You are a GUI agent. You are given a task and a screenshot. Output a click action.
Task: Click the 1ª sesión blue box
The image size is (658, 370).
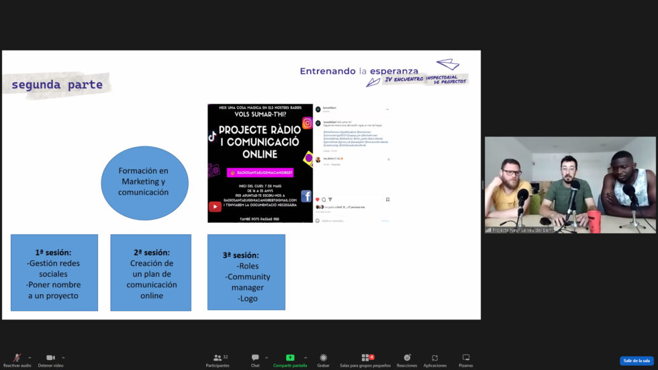coord(54,272)
